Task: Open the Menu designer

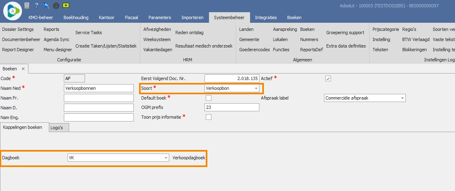Action: 58,50
